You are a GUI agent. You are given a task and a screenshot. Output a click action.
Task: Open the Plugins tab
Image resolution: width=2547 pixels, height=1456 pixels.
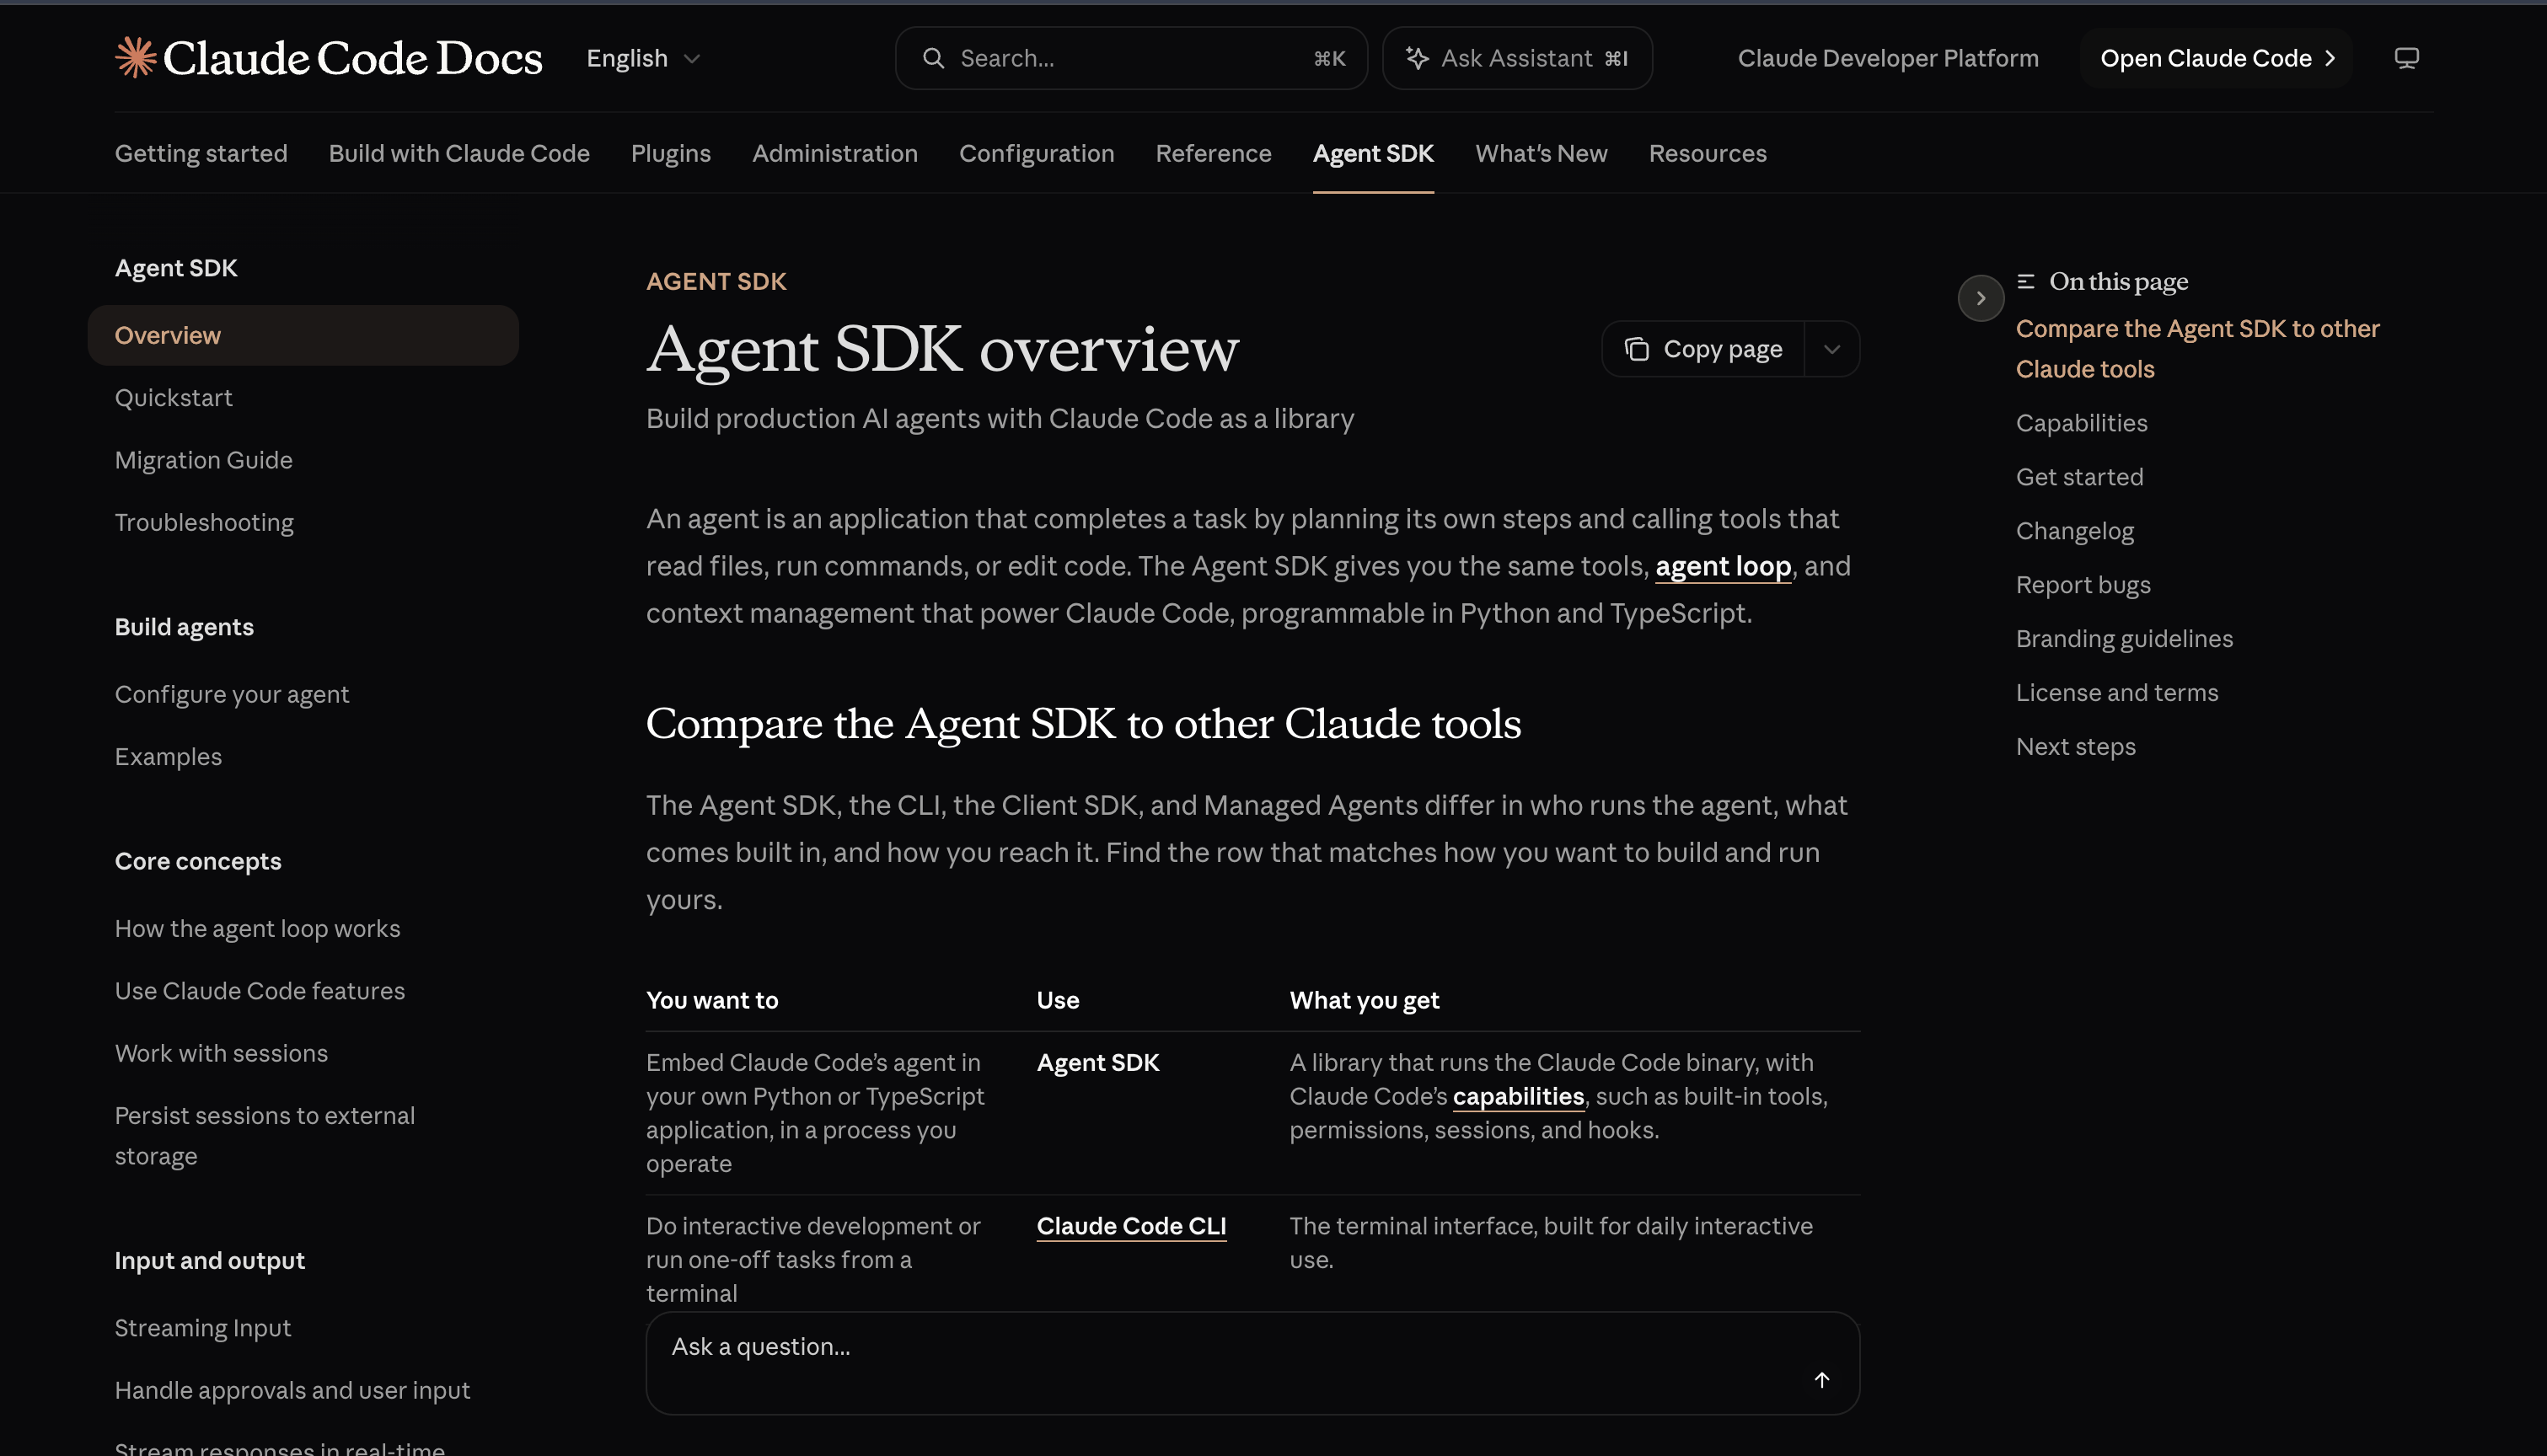point(670,153)
